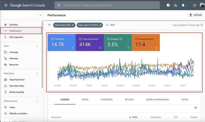Click the Last updated info icon
Screen dimensions: 205x122
pos(202,25)
